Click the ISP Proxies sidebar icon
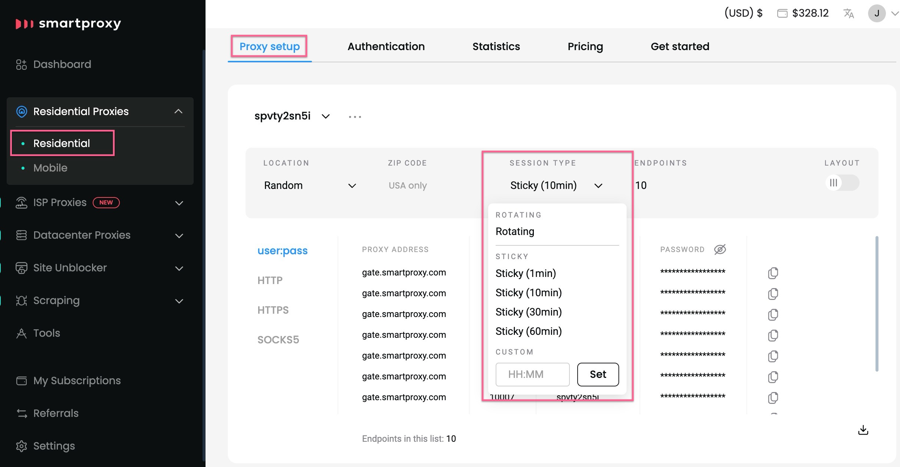The image size is (900, 467). click(x=22, y=202)
